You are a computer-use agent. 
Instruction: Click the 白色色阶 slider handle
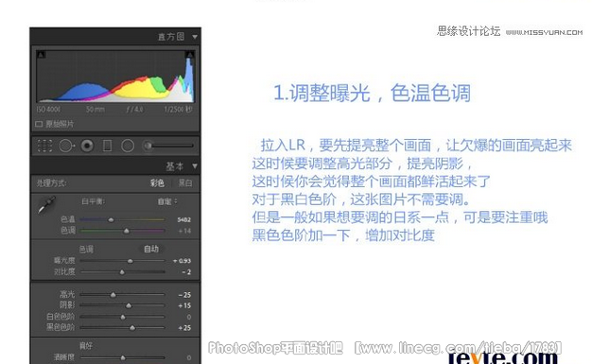click(123, 317)
